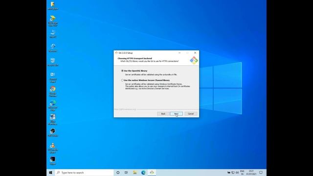
Task: Click the network icon in the system tray
Action: (x=233, y=173)
